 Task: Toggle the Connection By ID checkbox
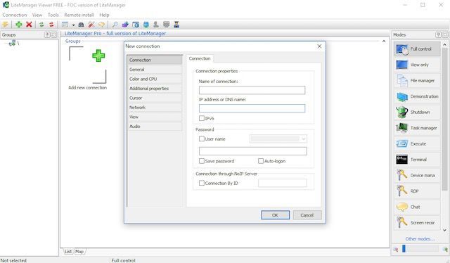[x=202, y=183]
